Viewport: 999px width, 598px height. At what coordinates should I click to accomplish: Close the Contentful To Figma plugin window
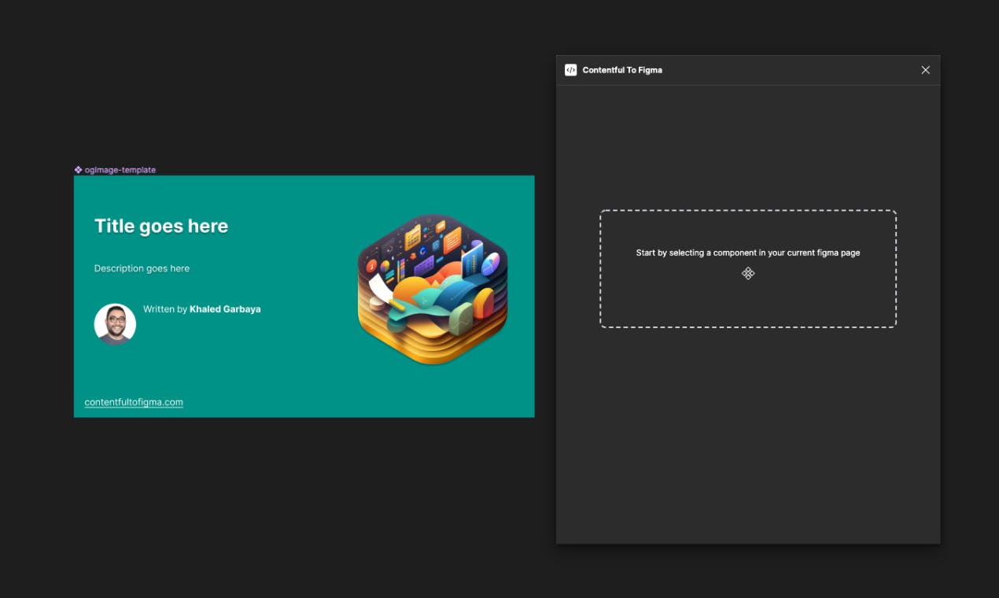[925, 70]
